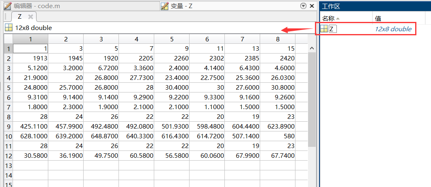Click cell with value 67.9900
The image size is (431, 187).
pos(242,156)
